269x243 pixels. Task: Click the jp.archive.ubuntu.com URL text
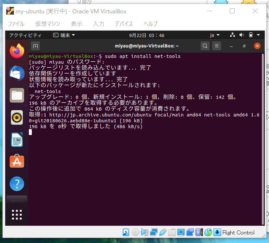(100, 115)
